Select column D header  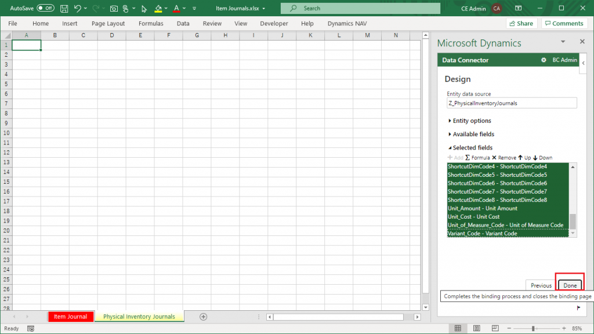[x=112, y=35]
